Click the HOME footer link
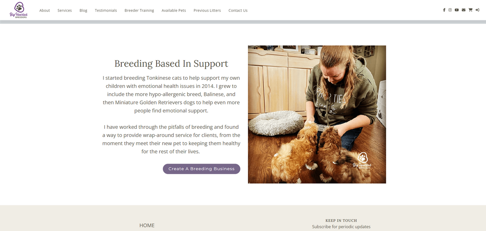The height and width of the screenshot is (231, 486). point(147,225)
